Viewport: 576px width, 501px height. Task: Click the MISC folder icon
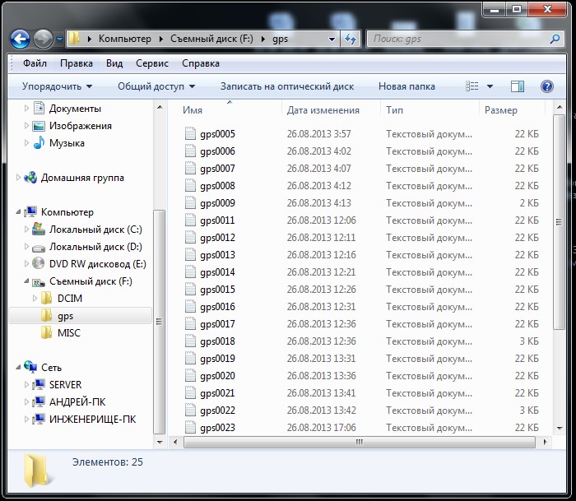(x=46, y=333)
